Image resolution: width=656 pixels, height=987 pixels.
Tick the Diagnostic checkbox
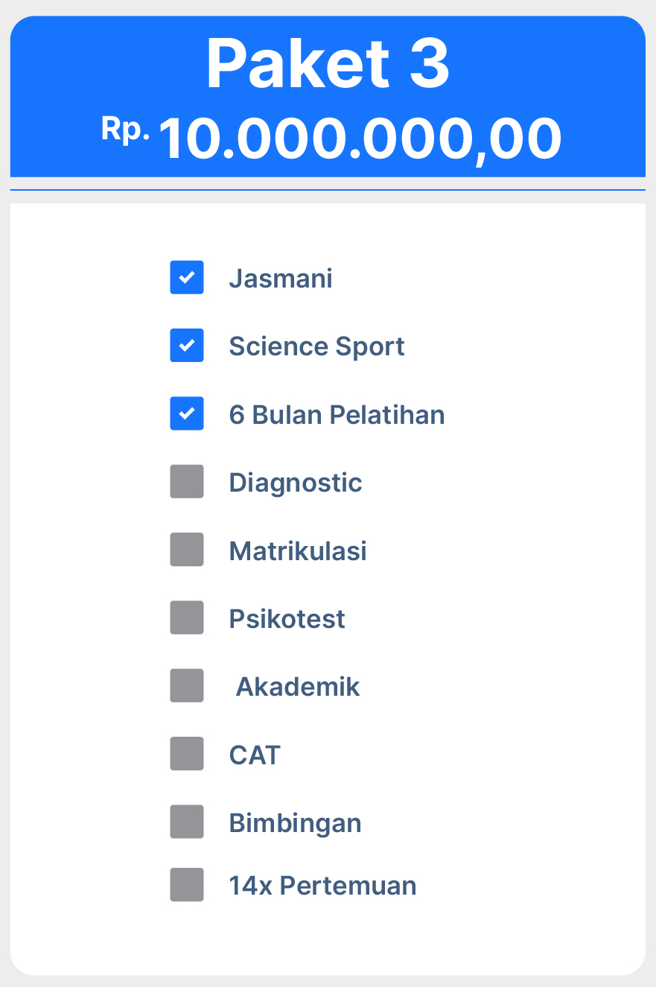[187, 482]
